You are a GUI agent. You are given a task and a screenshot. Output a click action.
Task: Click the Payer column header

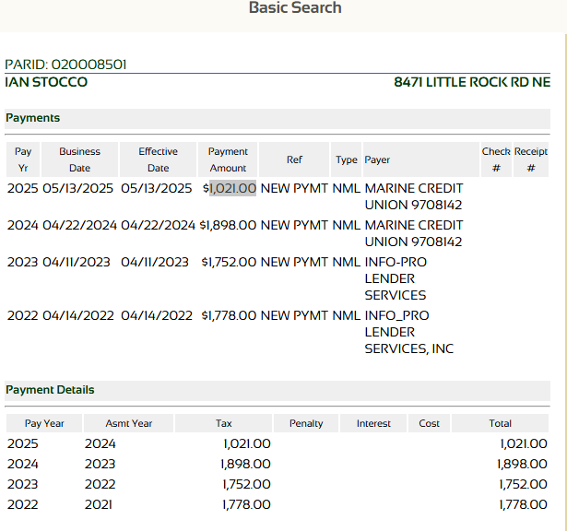tap(377, 159)
